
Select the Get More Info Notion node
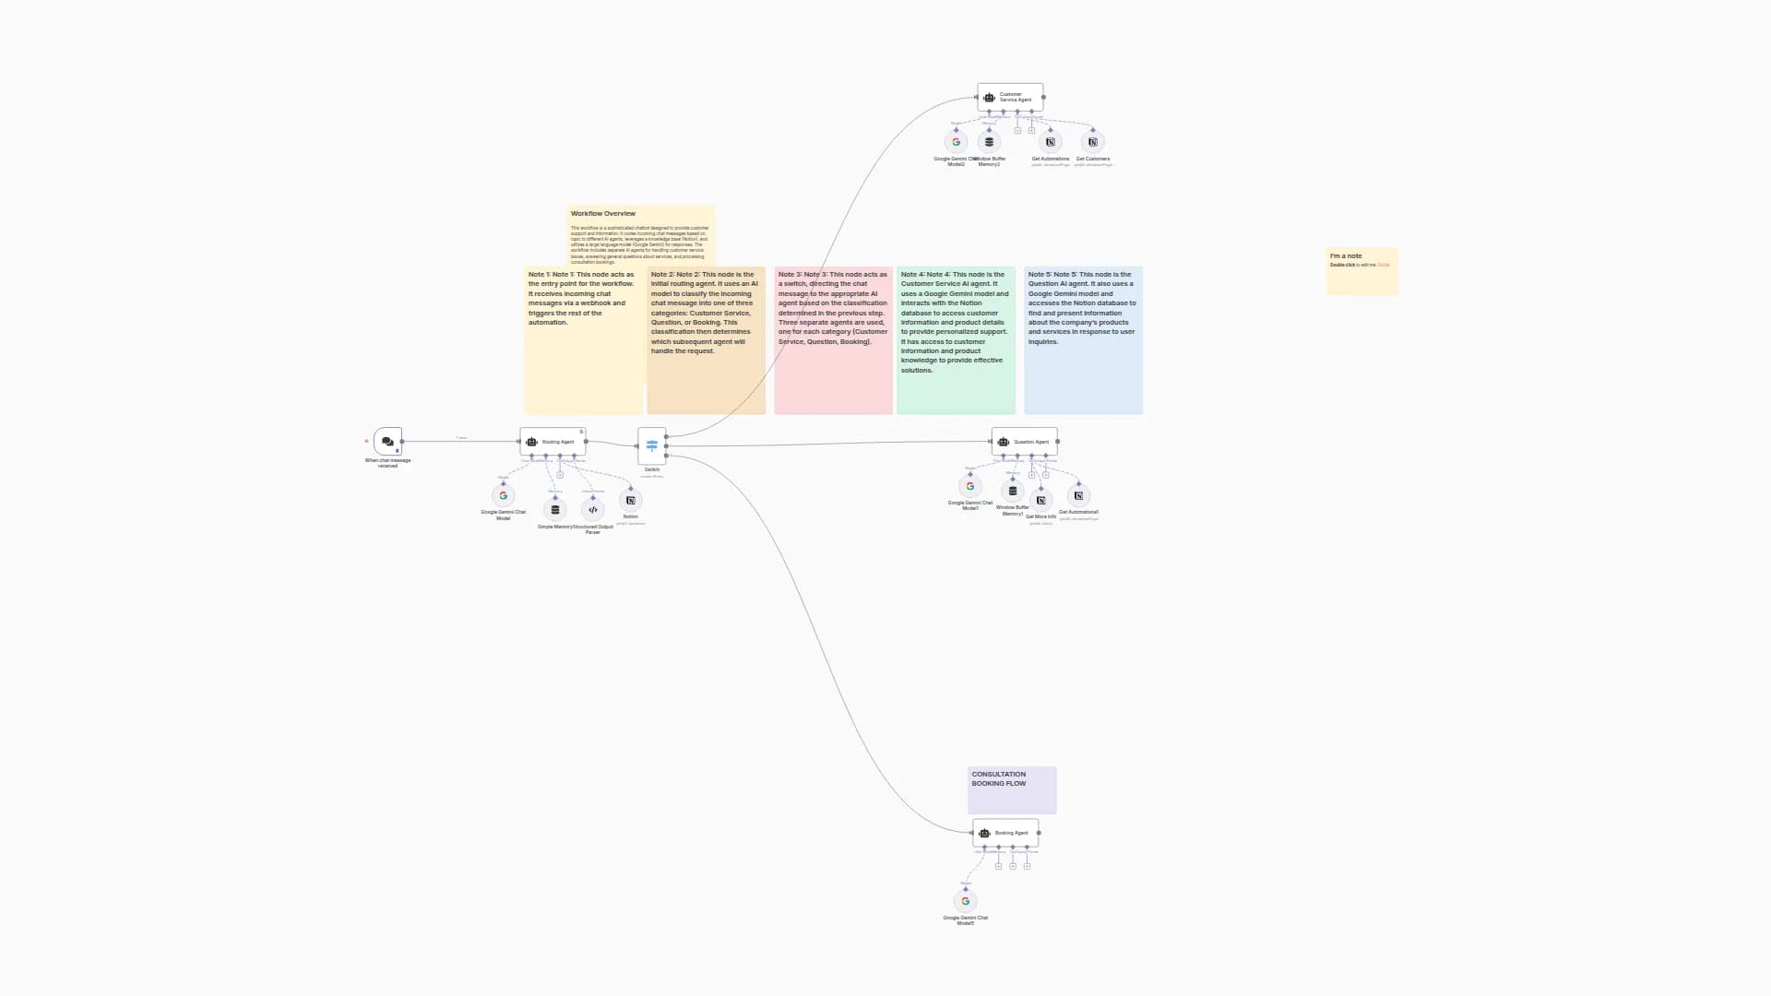1040,501
